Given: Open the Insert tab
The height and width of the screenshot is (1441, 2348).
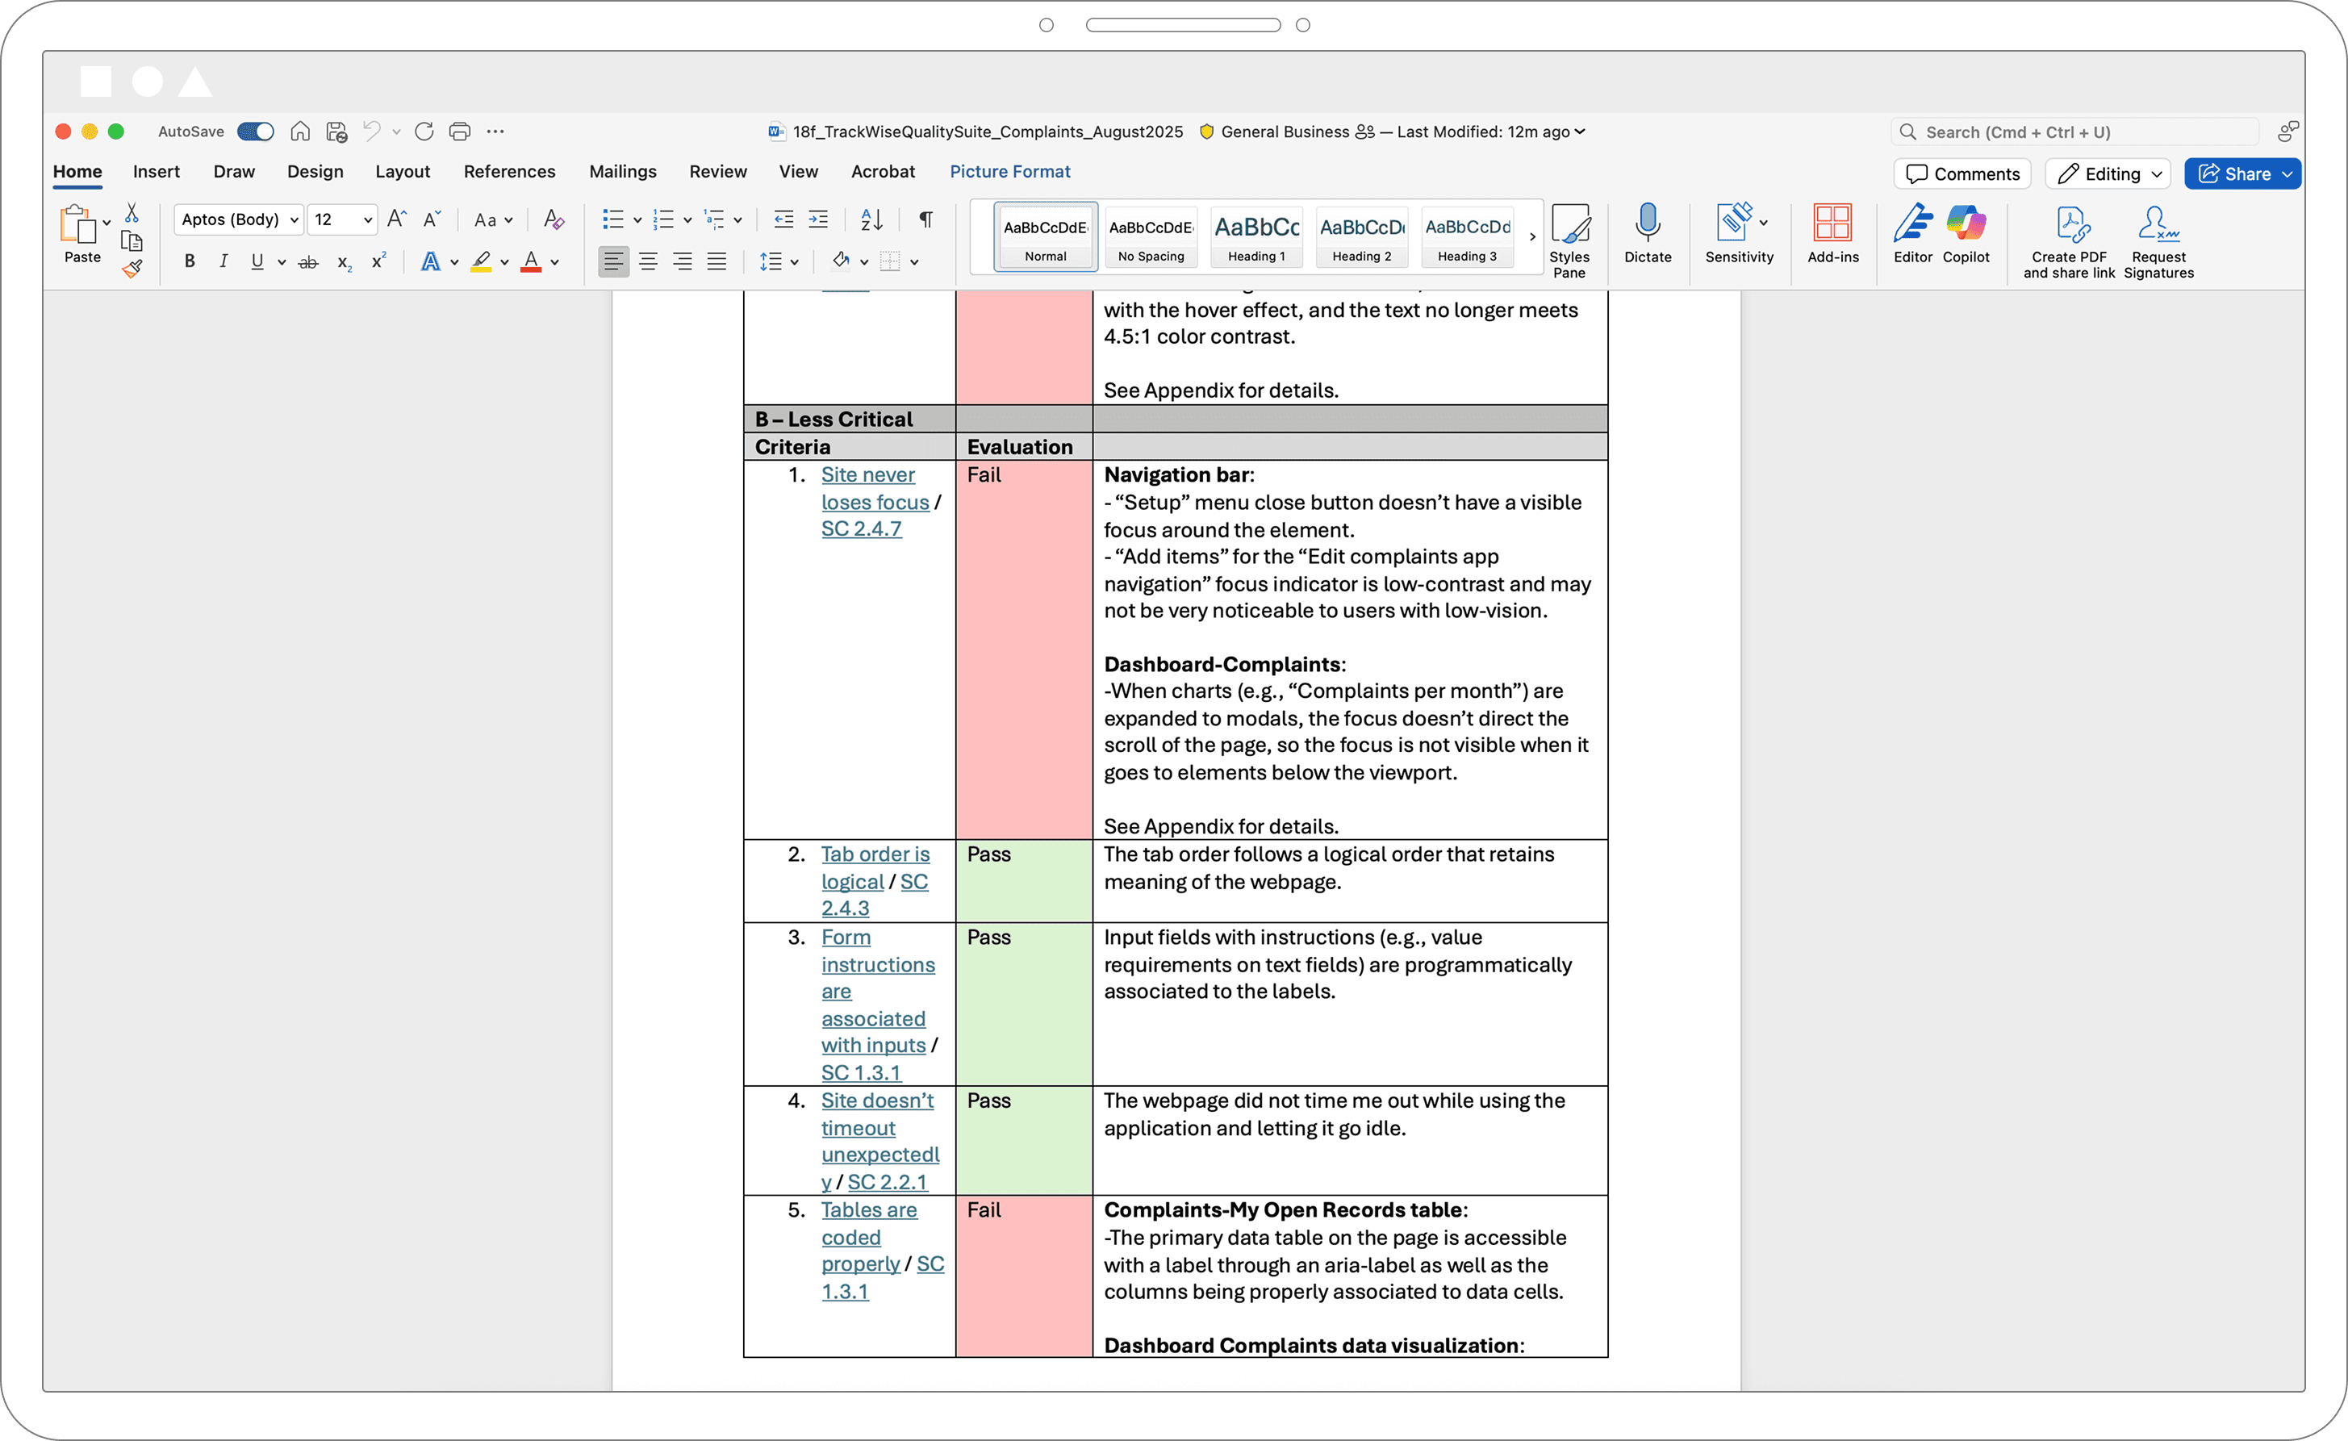Looking at the screenshot, I should pos(157,172).
